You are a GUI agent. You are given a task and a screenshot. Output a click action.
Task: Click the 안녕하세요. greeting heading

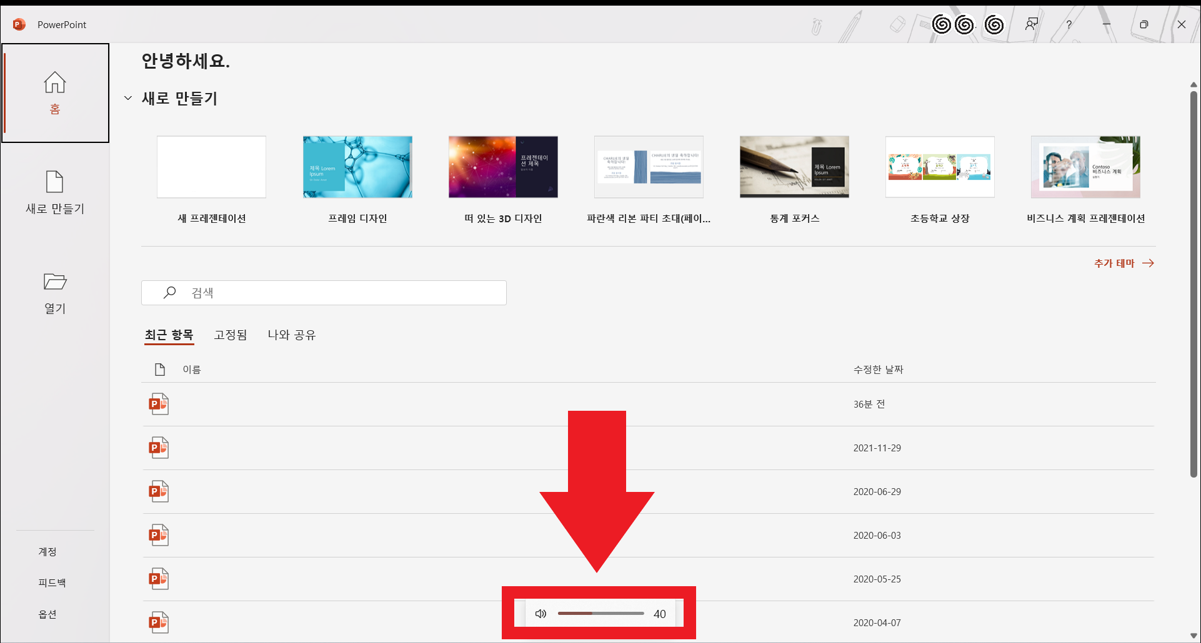186,61
